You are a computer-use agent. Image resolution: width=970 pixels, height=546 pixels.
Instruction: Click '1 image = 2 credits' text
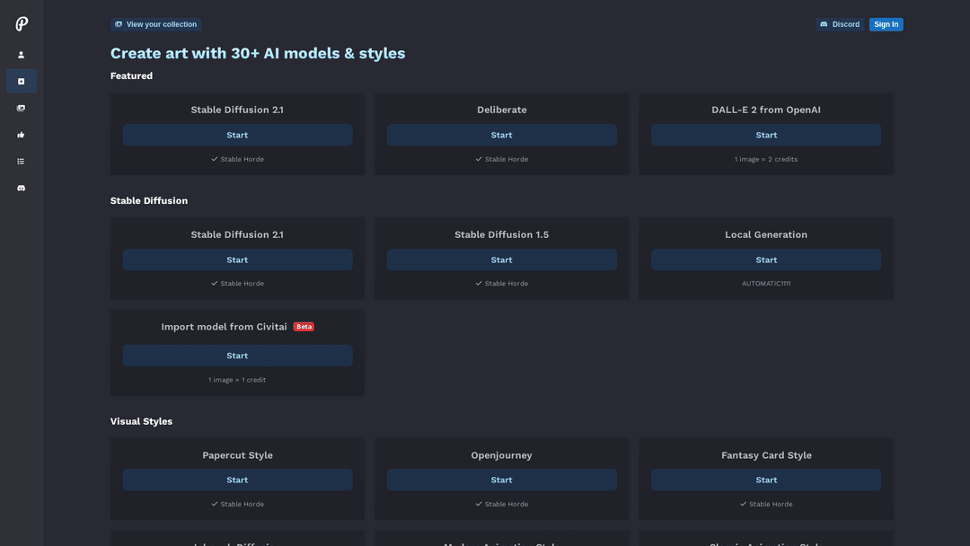point(766,159)
